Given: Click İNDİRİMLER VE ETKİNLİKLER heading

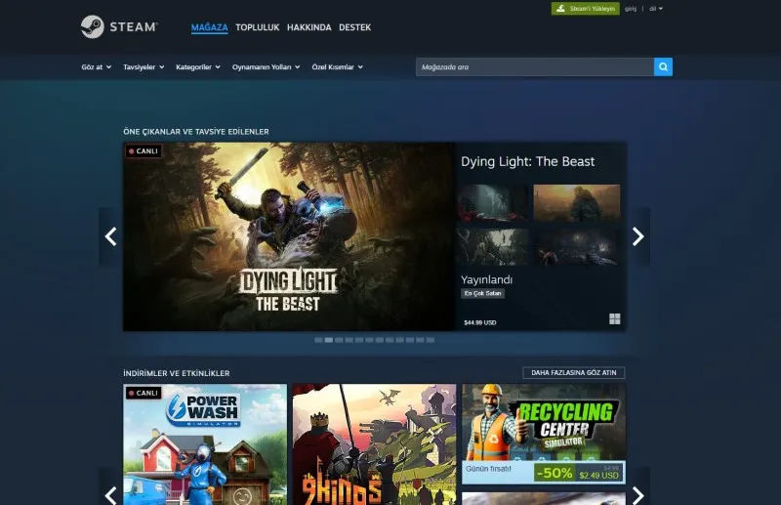Looking at the screenshot, I should pos(177,373).
